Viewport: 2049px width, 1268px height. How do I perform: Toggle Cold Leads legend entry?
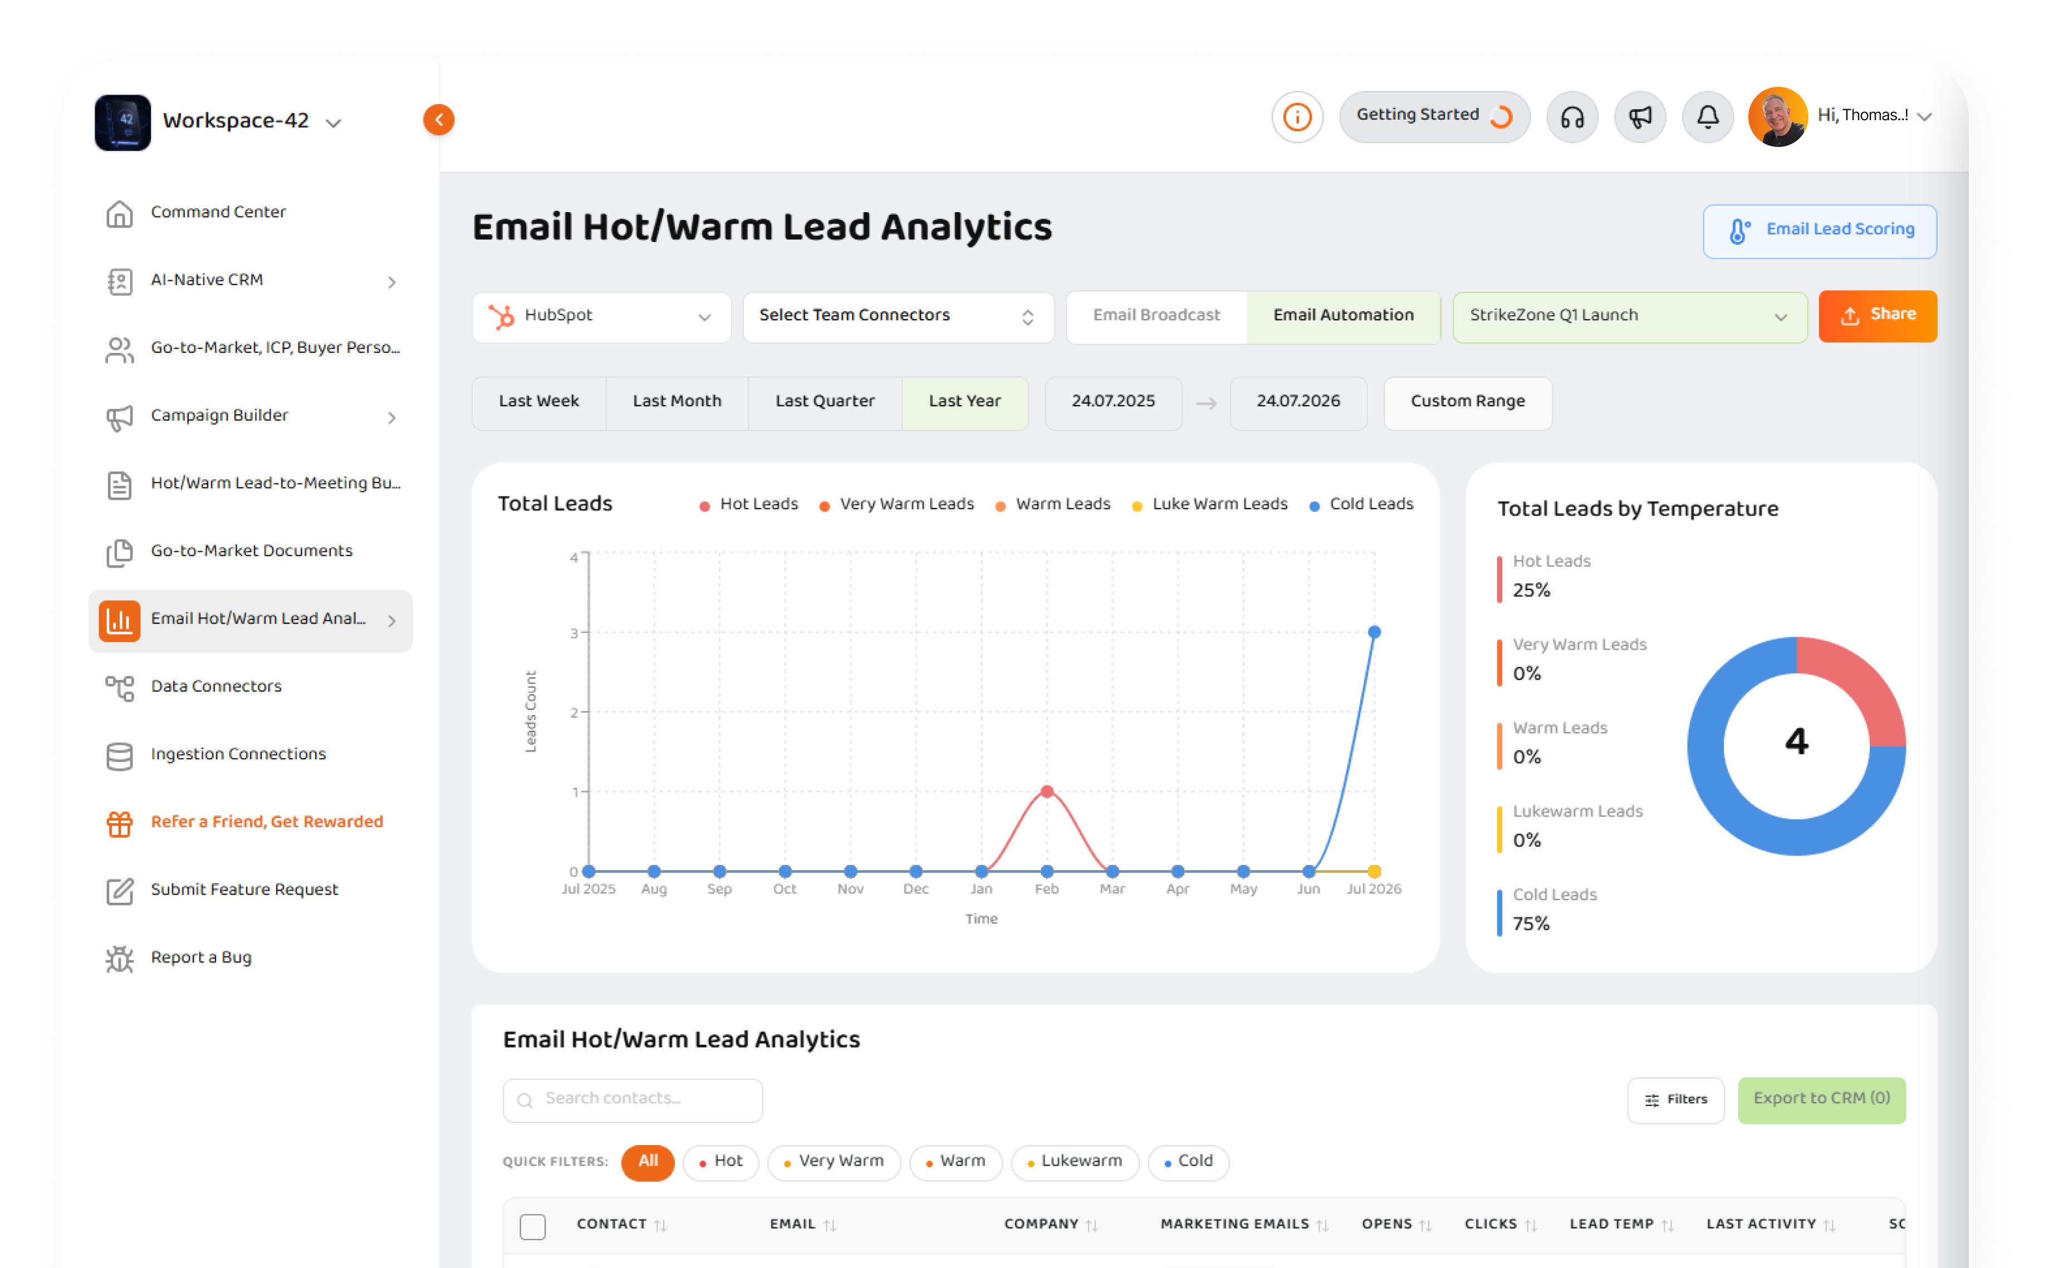[x=1361, y=505]
